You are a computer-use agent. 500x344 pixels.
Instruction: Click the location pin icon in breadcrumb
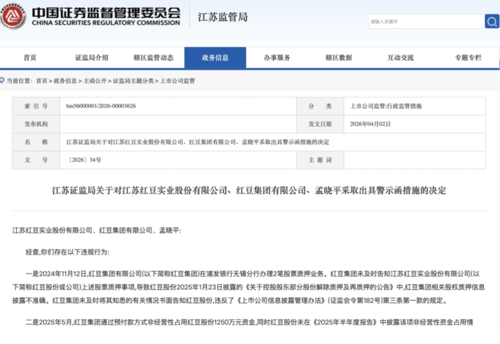(x=2, y=81)
